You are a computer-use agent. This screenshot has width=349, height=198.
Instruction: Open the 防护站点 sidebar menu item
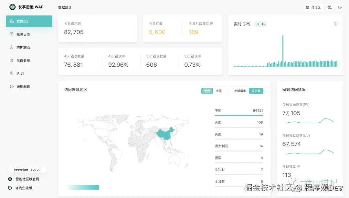(x=29, y=47)
